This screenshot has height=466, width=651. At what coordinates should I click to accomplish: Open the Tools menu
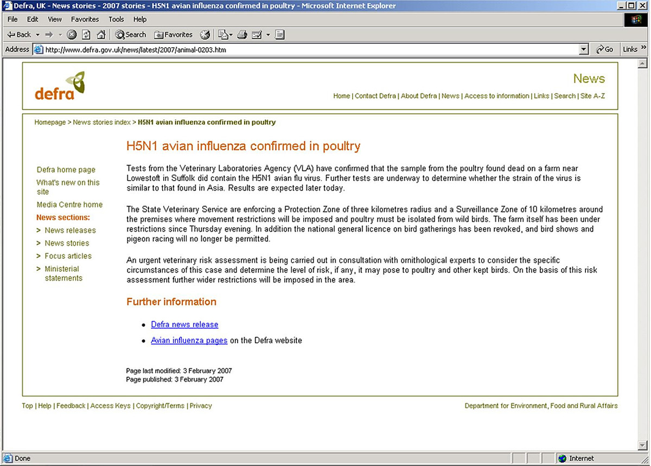point(116,19)
